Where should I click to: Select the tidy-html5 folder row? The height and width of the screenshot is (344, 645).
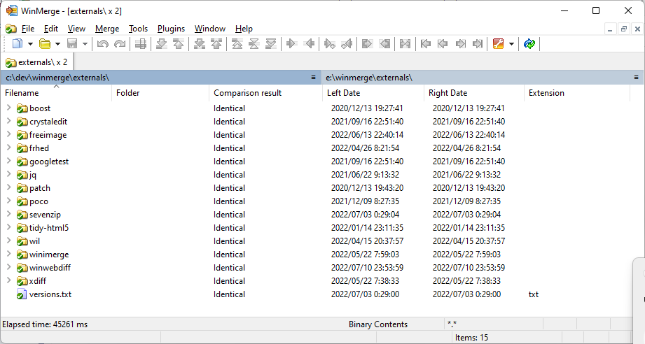316,228
